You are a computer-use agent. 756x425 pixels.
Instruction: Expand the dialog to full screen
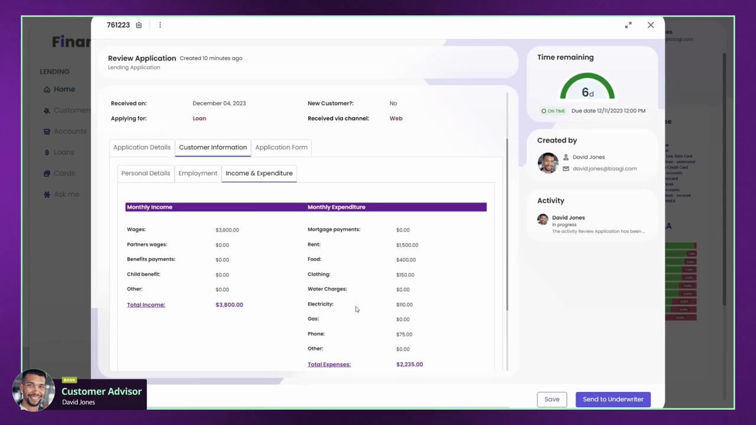pos(628,25)
